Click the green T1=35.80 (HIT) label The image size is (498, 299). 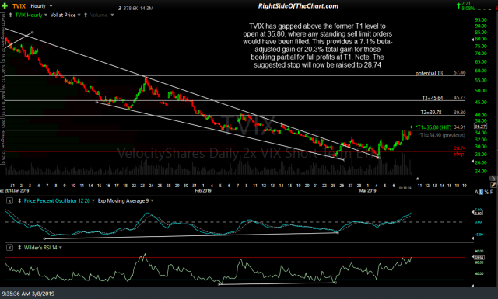pos(433,127)
